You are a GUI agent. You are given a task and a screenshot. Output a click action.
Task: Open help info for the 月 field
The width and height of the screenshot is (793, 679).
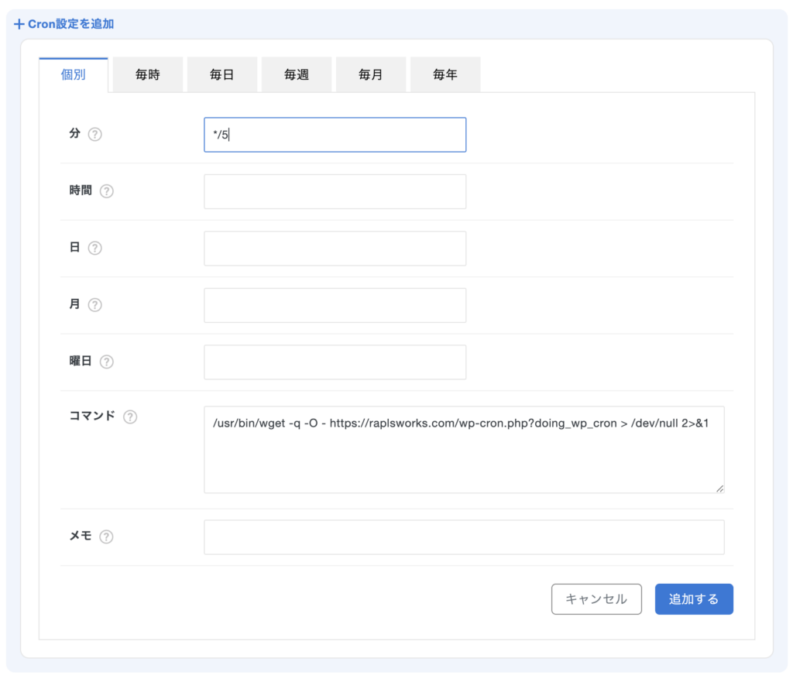click(94, 304)
